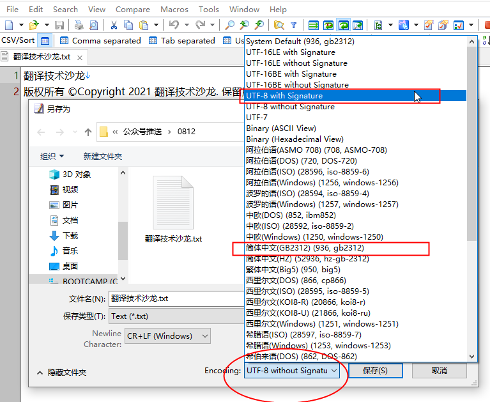Viewport: 490px width, 402px height.
Task: Click the Save floppy disk icon
Action: click(x=59, y=25)
